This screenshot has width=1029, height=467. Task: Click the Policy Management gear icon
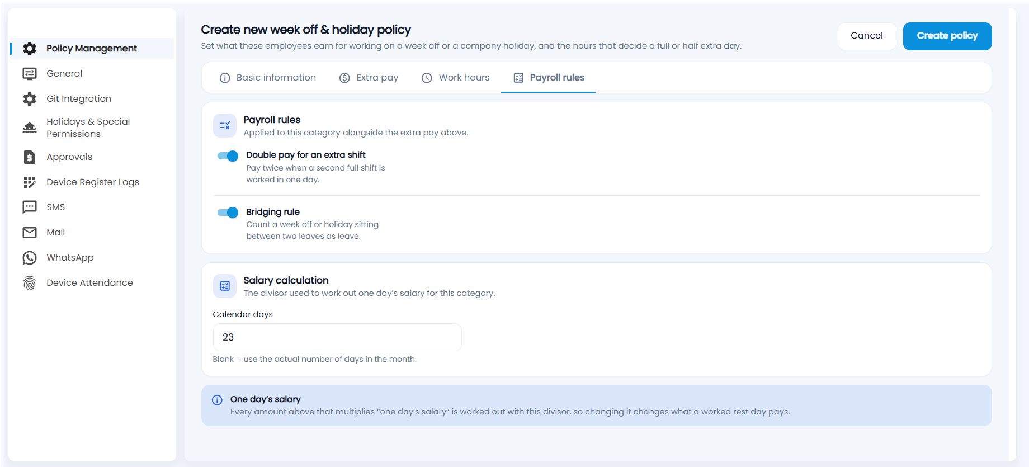(30, 49)
